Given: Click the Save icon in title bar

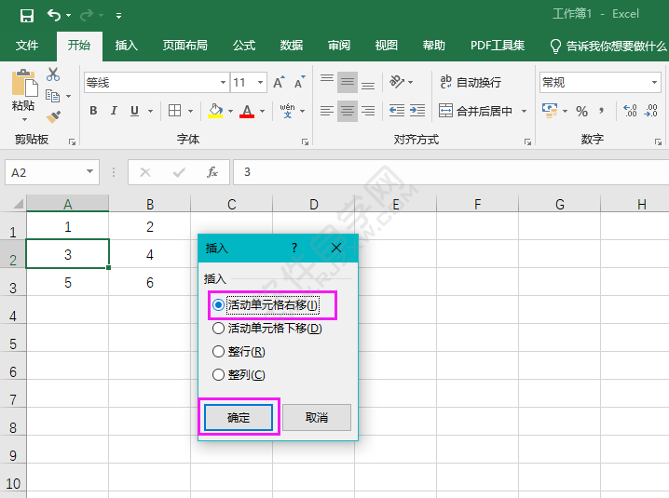Looking at the screenshot, I should pos(26,16).
